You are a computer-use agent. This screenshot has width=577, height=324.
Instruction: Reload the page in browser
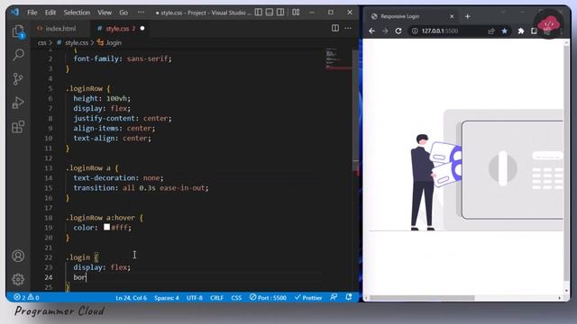coord(398,31)
